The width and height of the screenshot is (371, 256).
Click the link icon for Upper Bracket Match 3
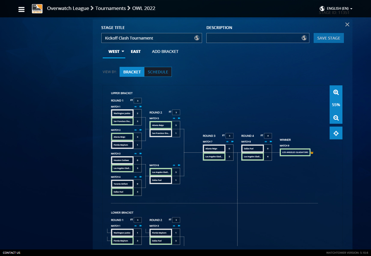[x=136, y=154]
